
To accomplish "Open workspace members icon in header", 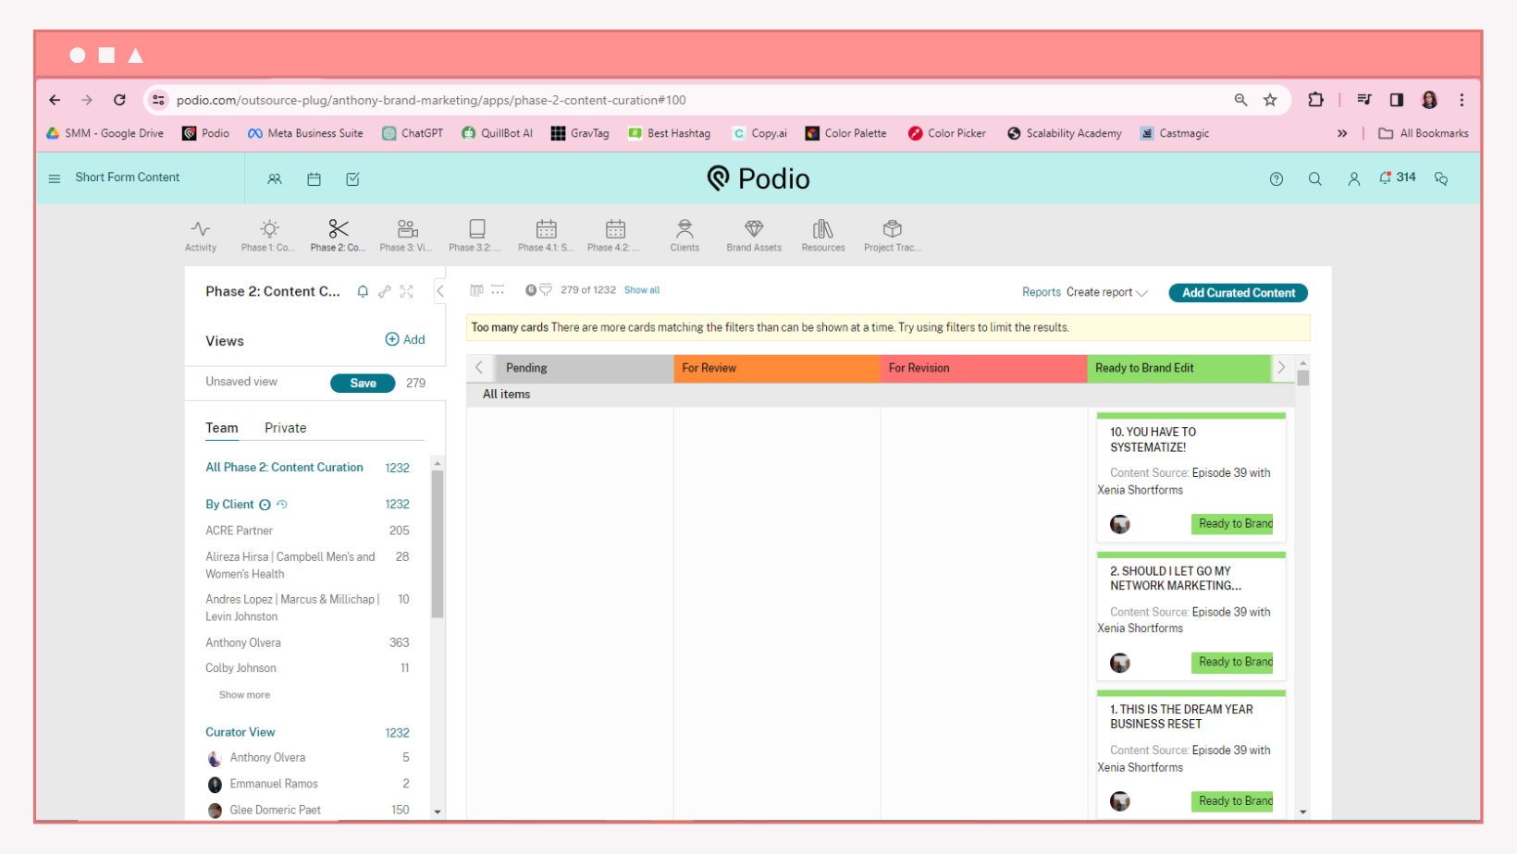I will (275, 179).
